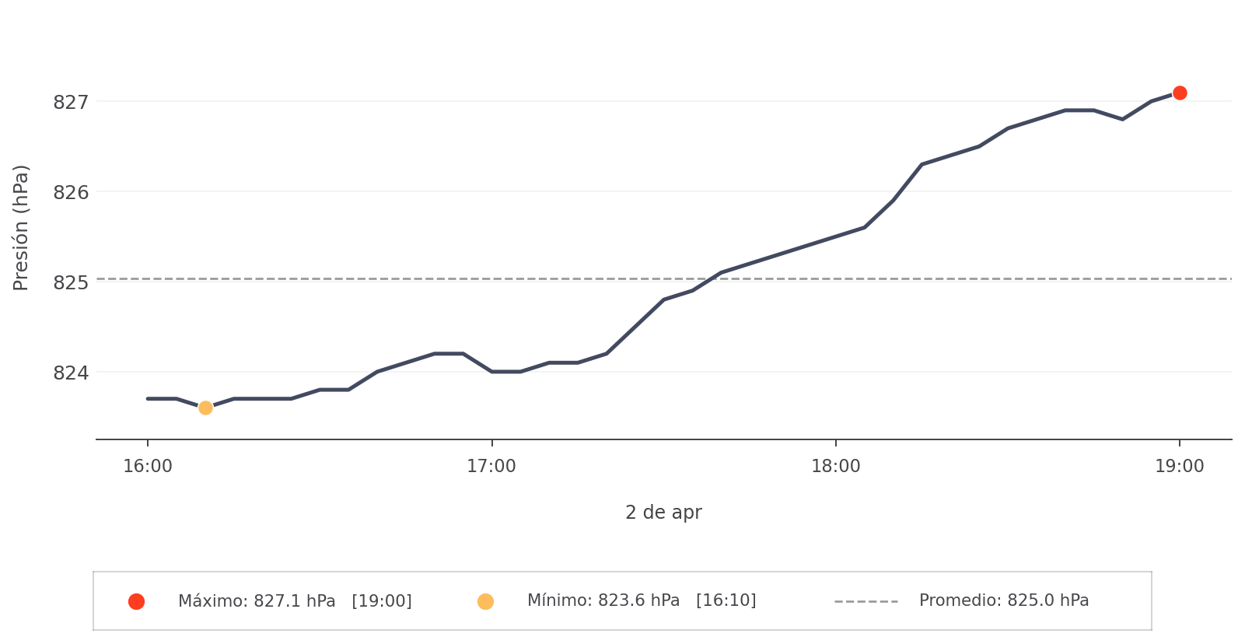The width and height of the screenshot is (1245, 644).
Task: Select the 17:00 tick label
Action: pos(491,467)
